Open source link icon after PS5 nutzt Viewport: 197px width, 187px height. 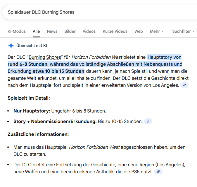point(158,172)
